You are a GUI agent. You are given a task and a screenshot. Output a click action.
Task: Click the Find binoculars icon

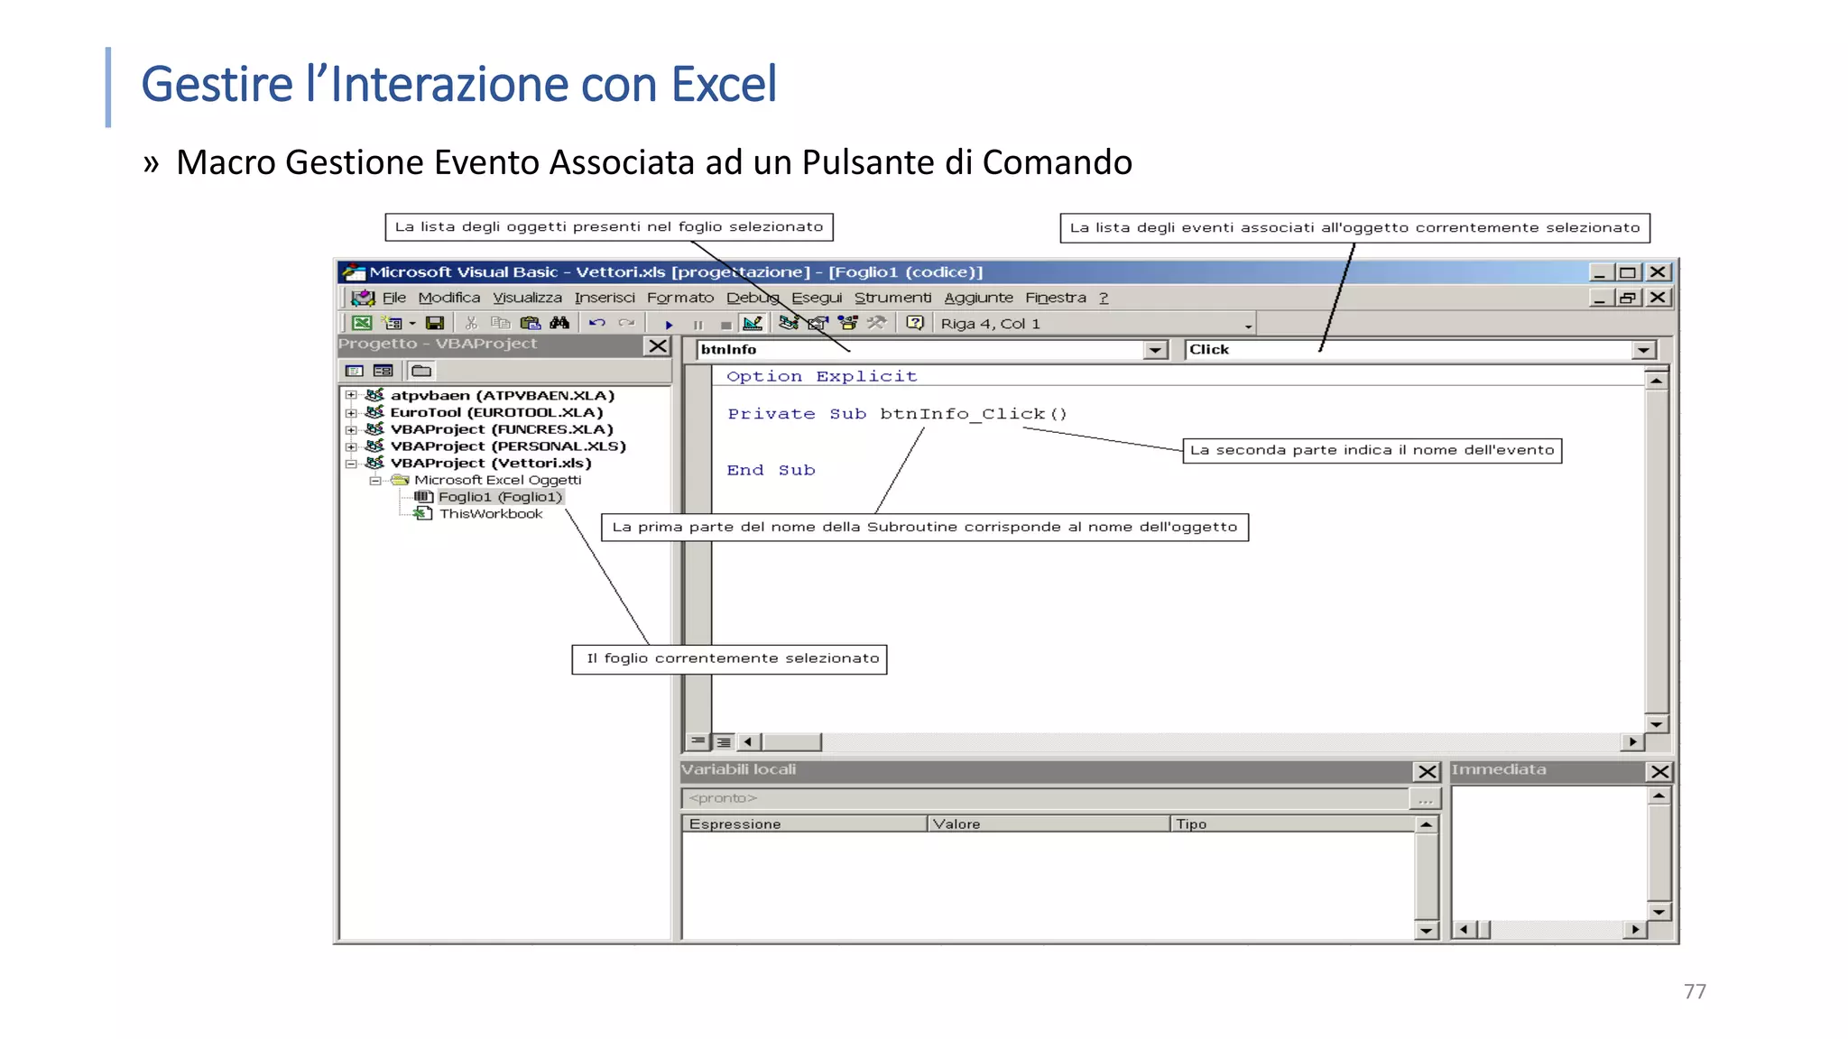[x=559, y=323]
